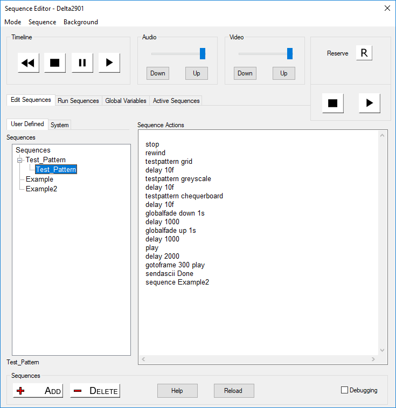Select the Edit Sequences tab

coord(31,100)
